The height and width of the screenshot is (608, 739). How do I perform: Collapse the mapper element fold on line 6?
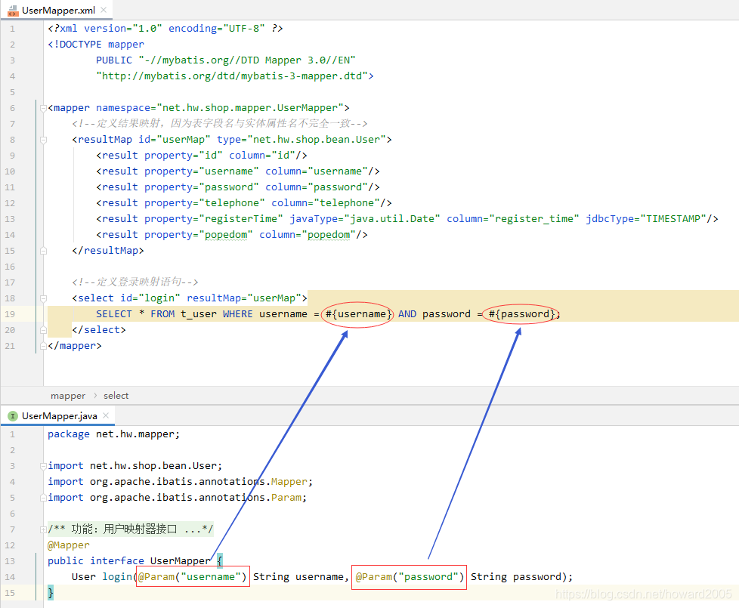coord(43,108)
